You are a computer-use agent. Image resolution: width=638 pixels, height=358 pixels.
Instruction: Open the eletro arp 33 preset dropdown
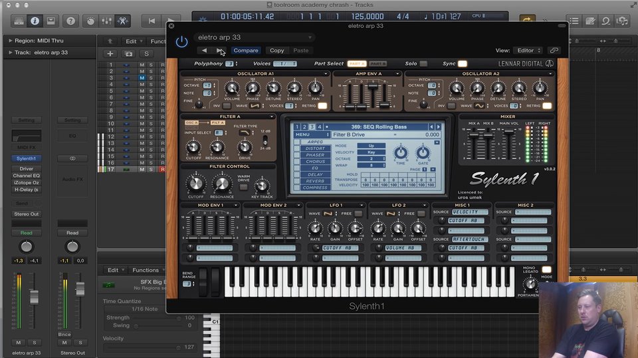coord(254,37)
